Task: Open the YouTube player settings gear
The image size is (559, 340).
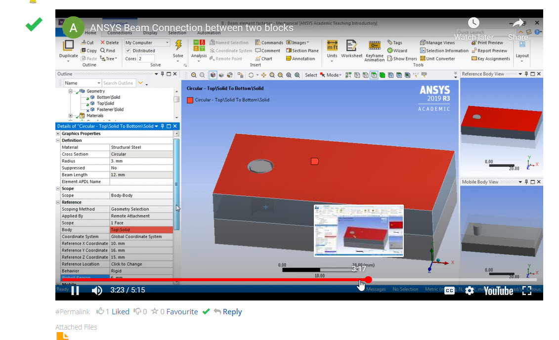Action: (470, 291)
